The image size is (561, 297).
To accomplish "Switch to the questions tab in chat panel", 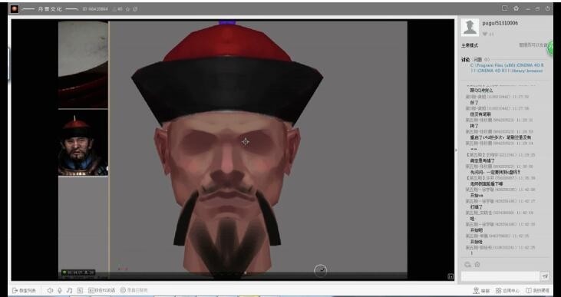I will click(478, 59).
